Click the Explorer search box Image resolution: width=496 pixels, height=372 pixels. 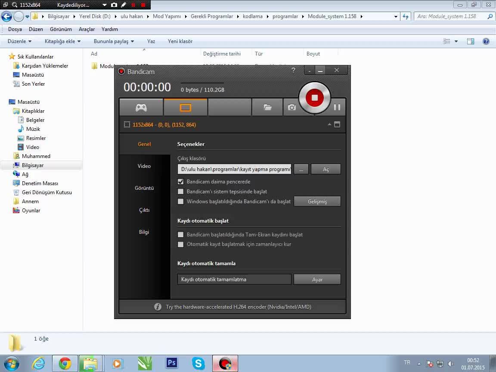coord(454,16)
